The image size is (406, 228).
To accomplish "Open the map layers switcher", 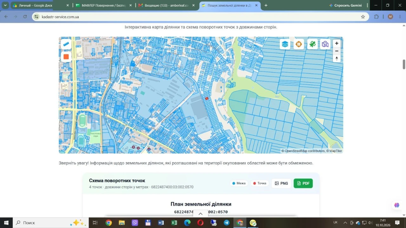I will [x=285, y=44].
